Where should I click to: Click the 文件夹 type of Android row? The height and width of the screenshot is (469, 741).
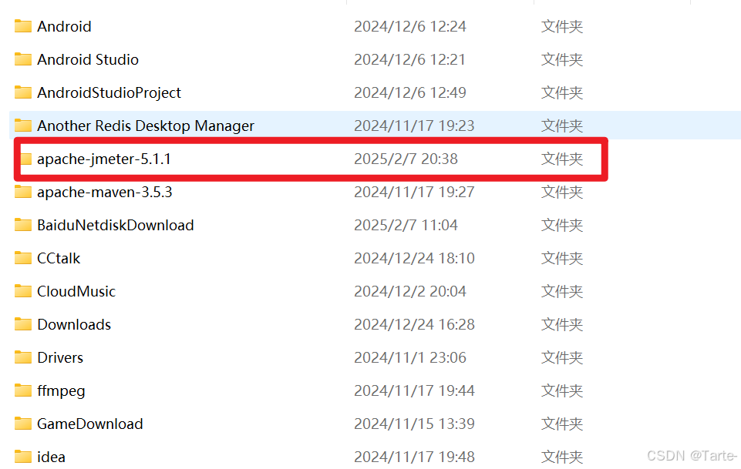[562, 26]
